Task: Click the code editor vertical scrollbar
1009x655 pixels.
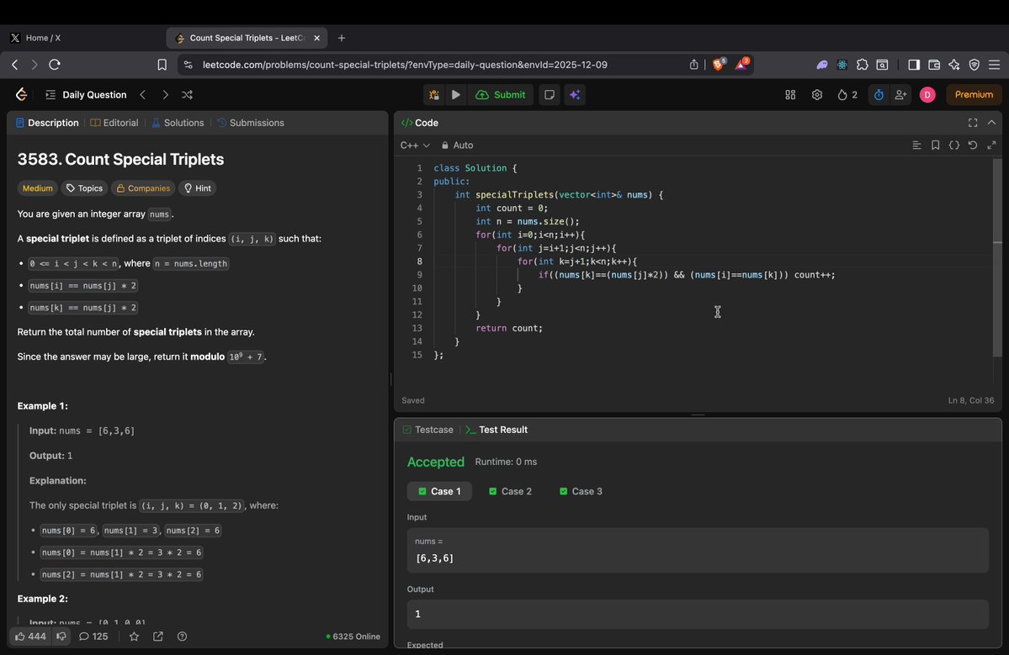Action: point(997,257)
